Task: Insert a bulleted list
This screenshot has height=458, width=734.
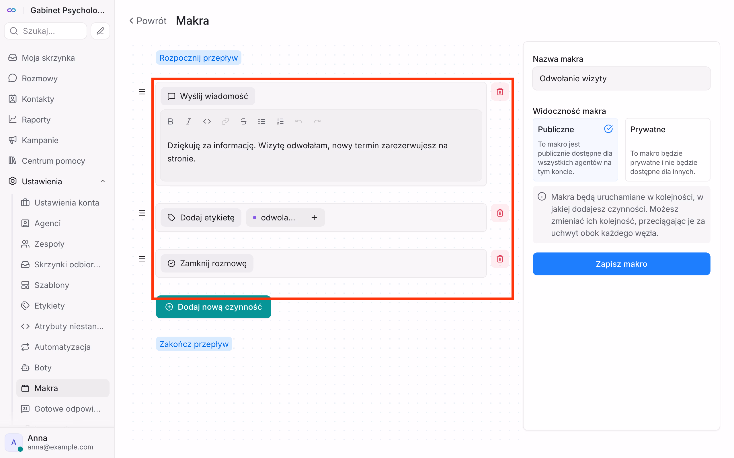Action: 262,121
